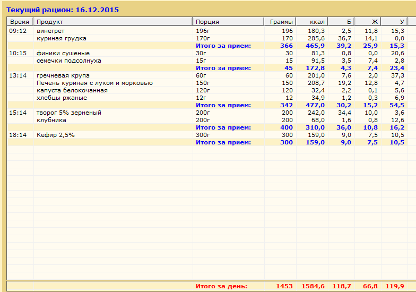
Task: Click the 285,6 kcal value
Action: pos(316,38)
